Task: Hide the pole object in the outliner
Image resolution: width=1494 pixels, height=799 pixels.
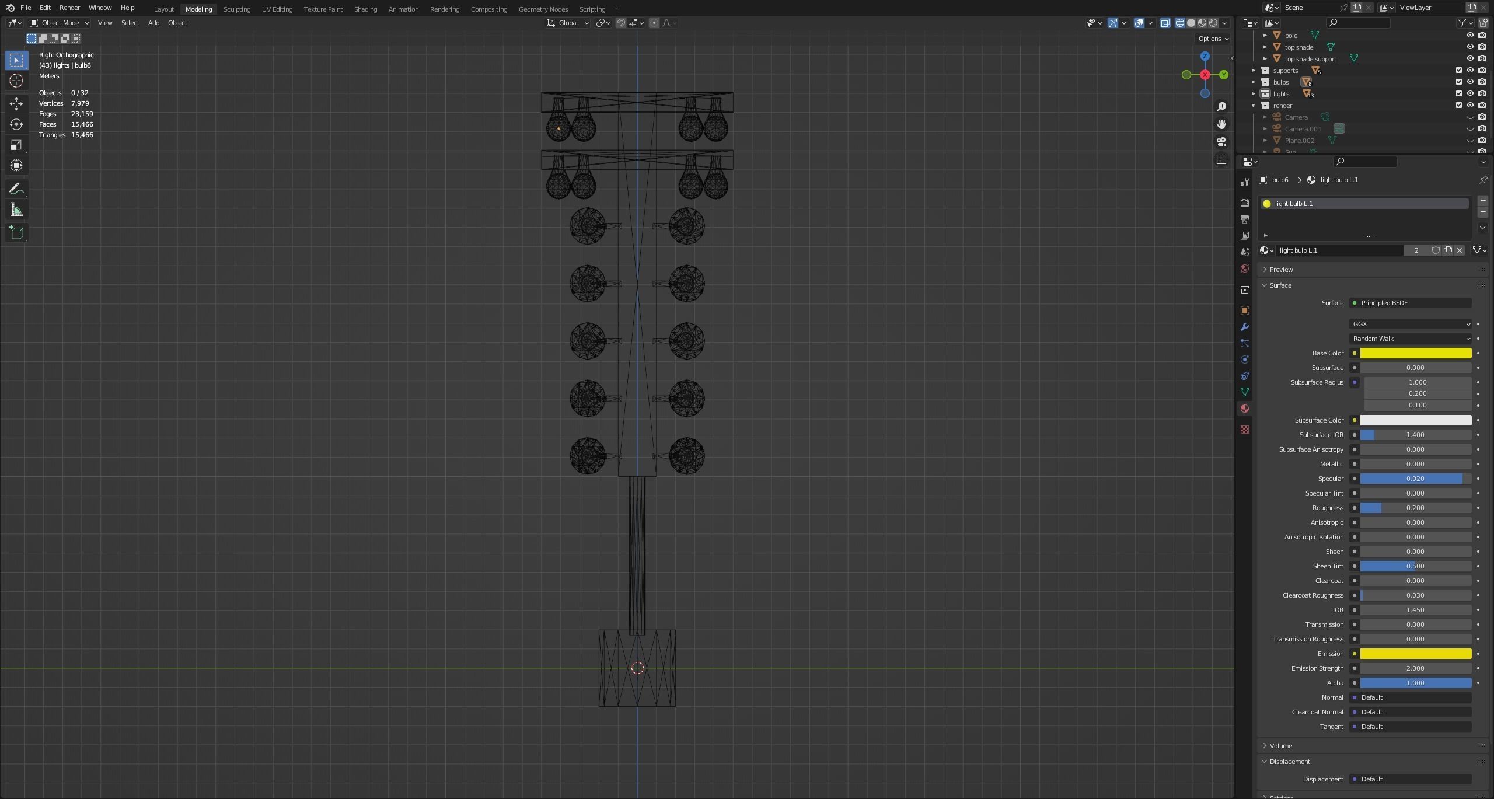Action: pyautogui.click(x=1469, y=35)
